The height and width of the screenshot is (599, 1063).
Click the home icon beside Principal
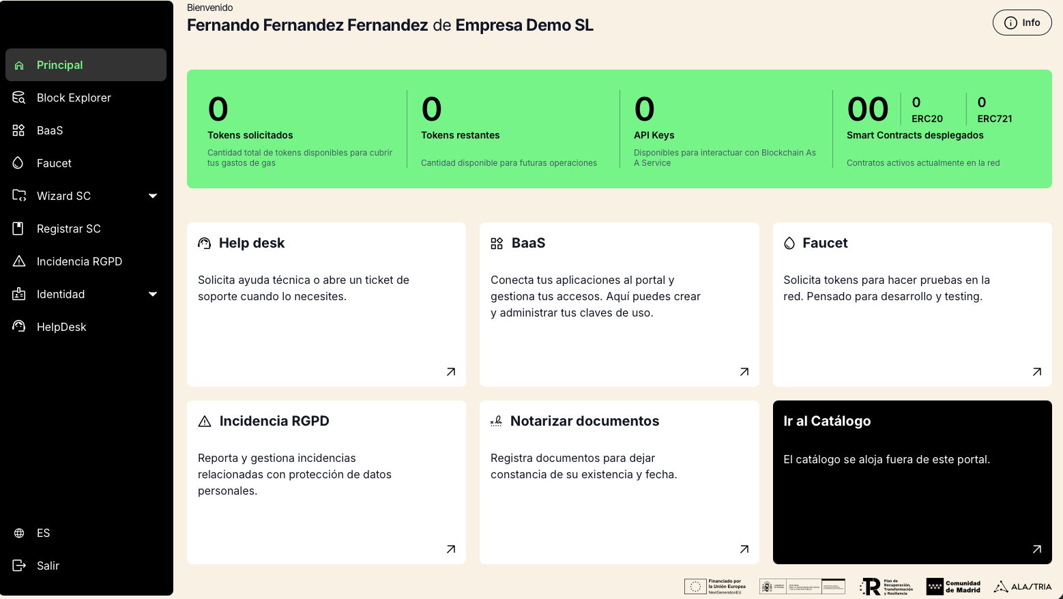point(19,65)
